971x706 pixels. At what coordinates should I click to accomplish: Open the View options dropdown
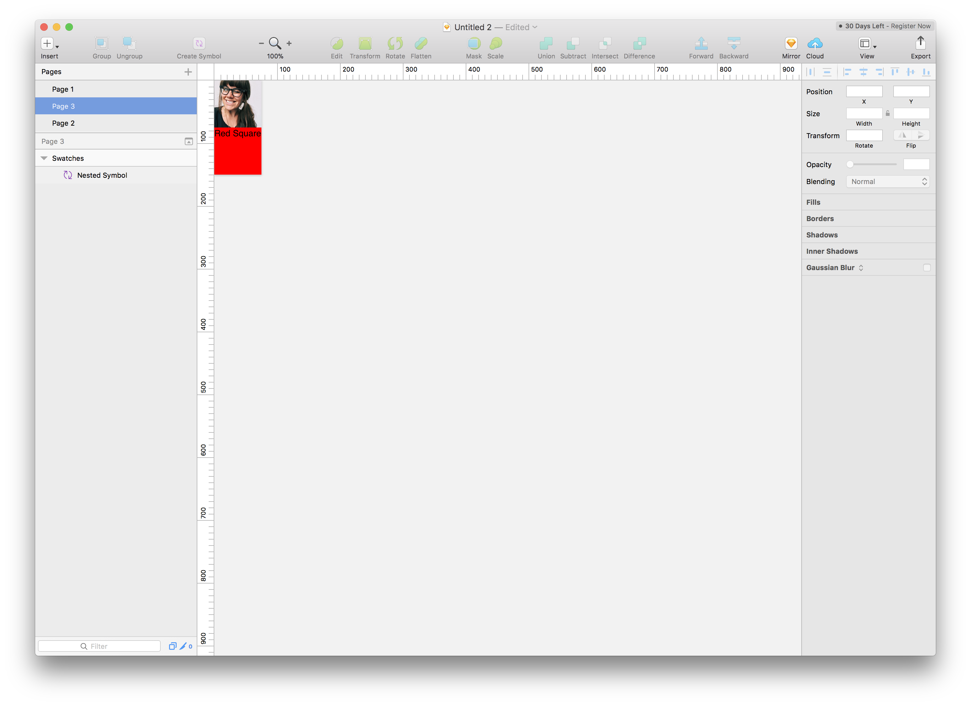(x=867, y=43)
